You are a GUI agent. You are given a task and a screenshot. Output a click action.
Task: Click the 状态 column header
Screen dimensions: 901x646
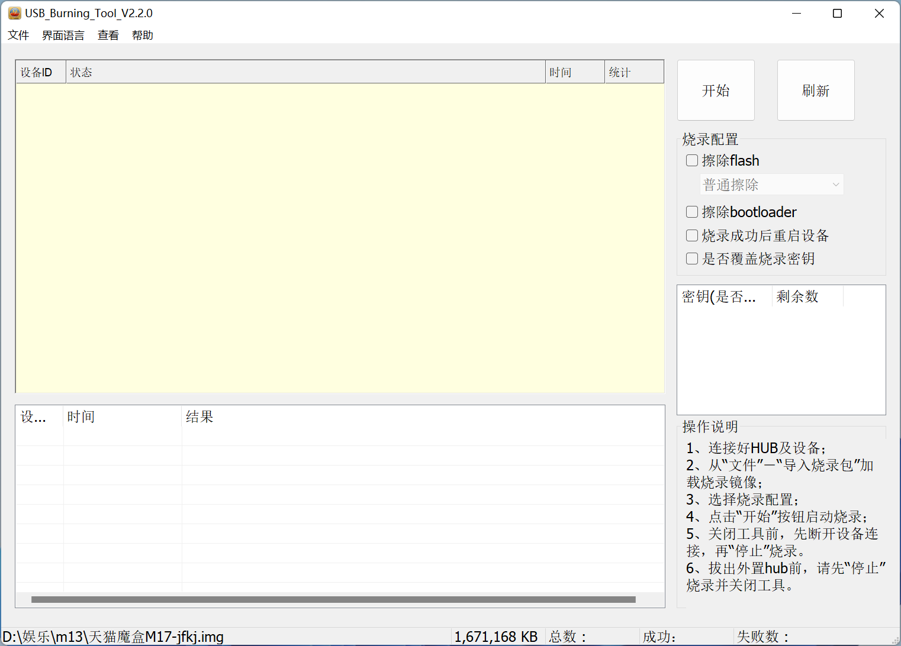[305, 72]
